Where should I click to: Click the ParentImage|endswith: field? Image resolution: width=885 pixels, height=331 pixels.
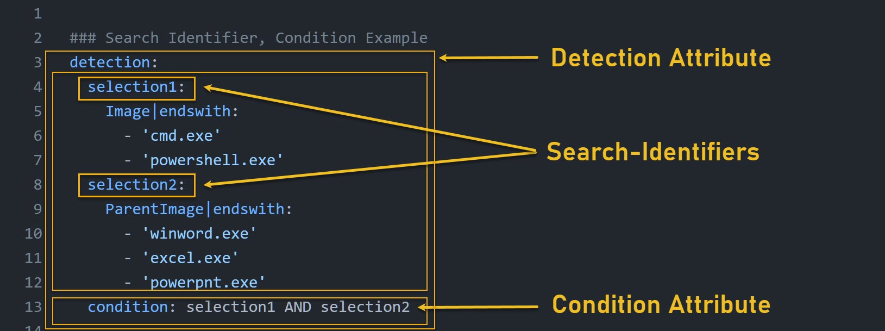coord(199,209)
